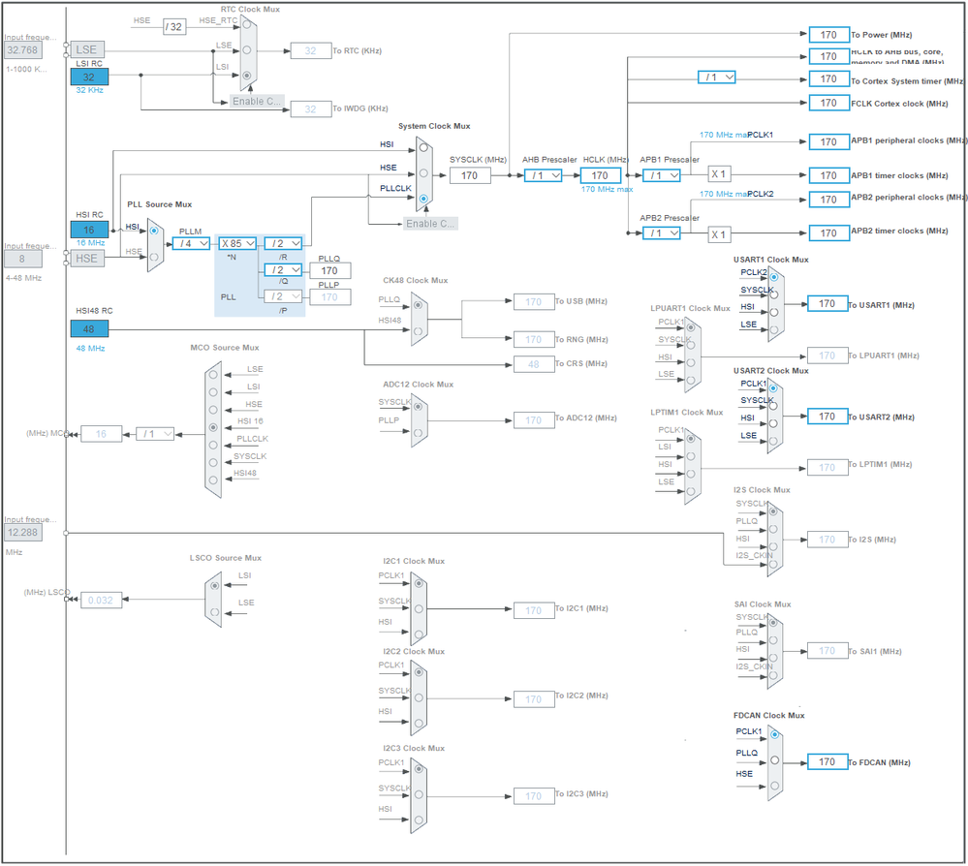The image size is (968, 866).
Task: Click the To USART1 (MHz) value box
Action: tap(827, 304)
